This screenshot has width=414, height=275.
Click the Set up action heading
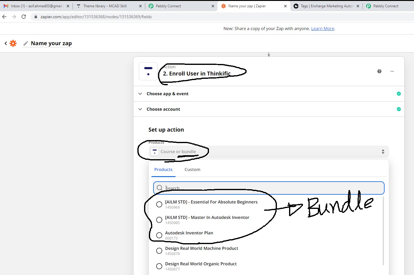(x=166, y=130)
